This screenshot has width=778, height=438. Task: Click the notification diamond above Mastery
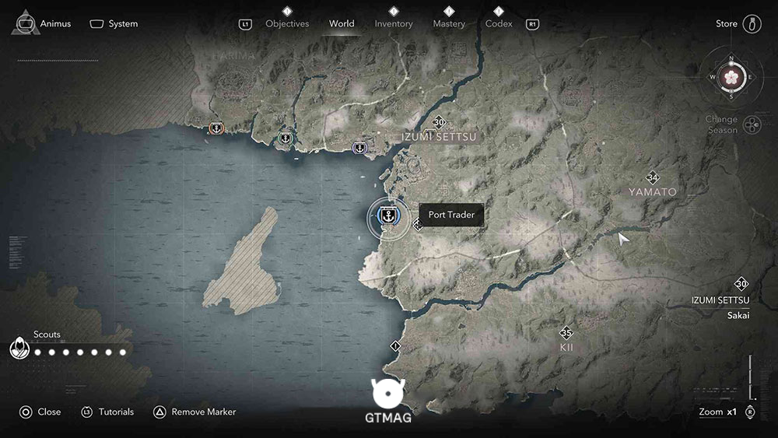click(449, 11)
